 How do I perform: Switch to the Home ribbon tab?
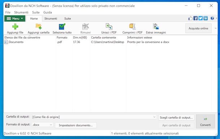34,18
